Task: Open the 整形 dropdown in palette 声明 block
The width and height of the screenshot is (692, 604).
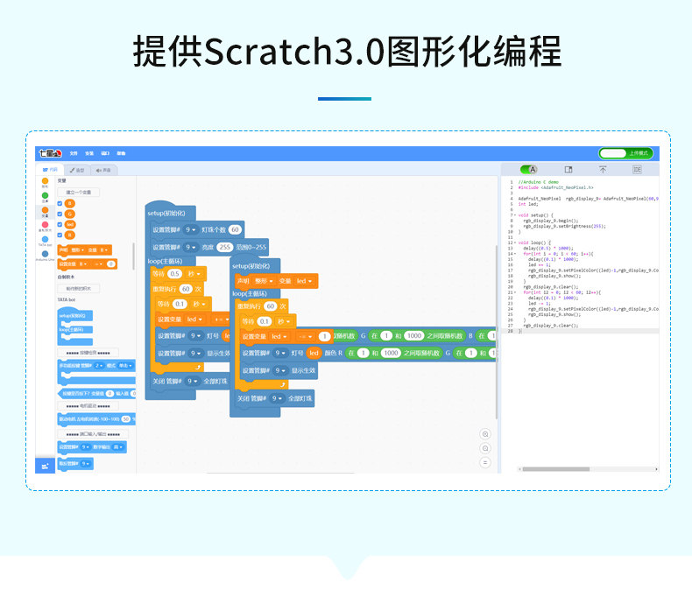Action: point(78,250)
